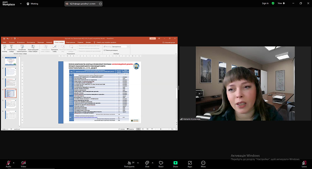
Task: Unmute microphone with the Audio button
Action: [8, 164]
